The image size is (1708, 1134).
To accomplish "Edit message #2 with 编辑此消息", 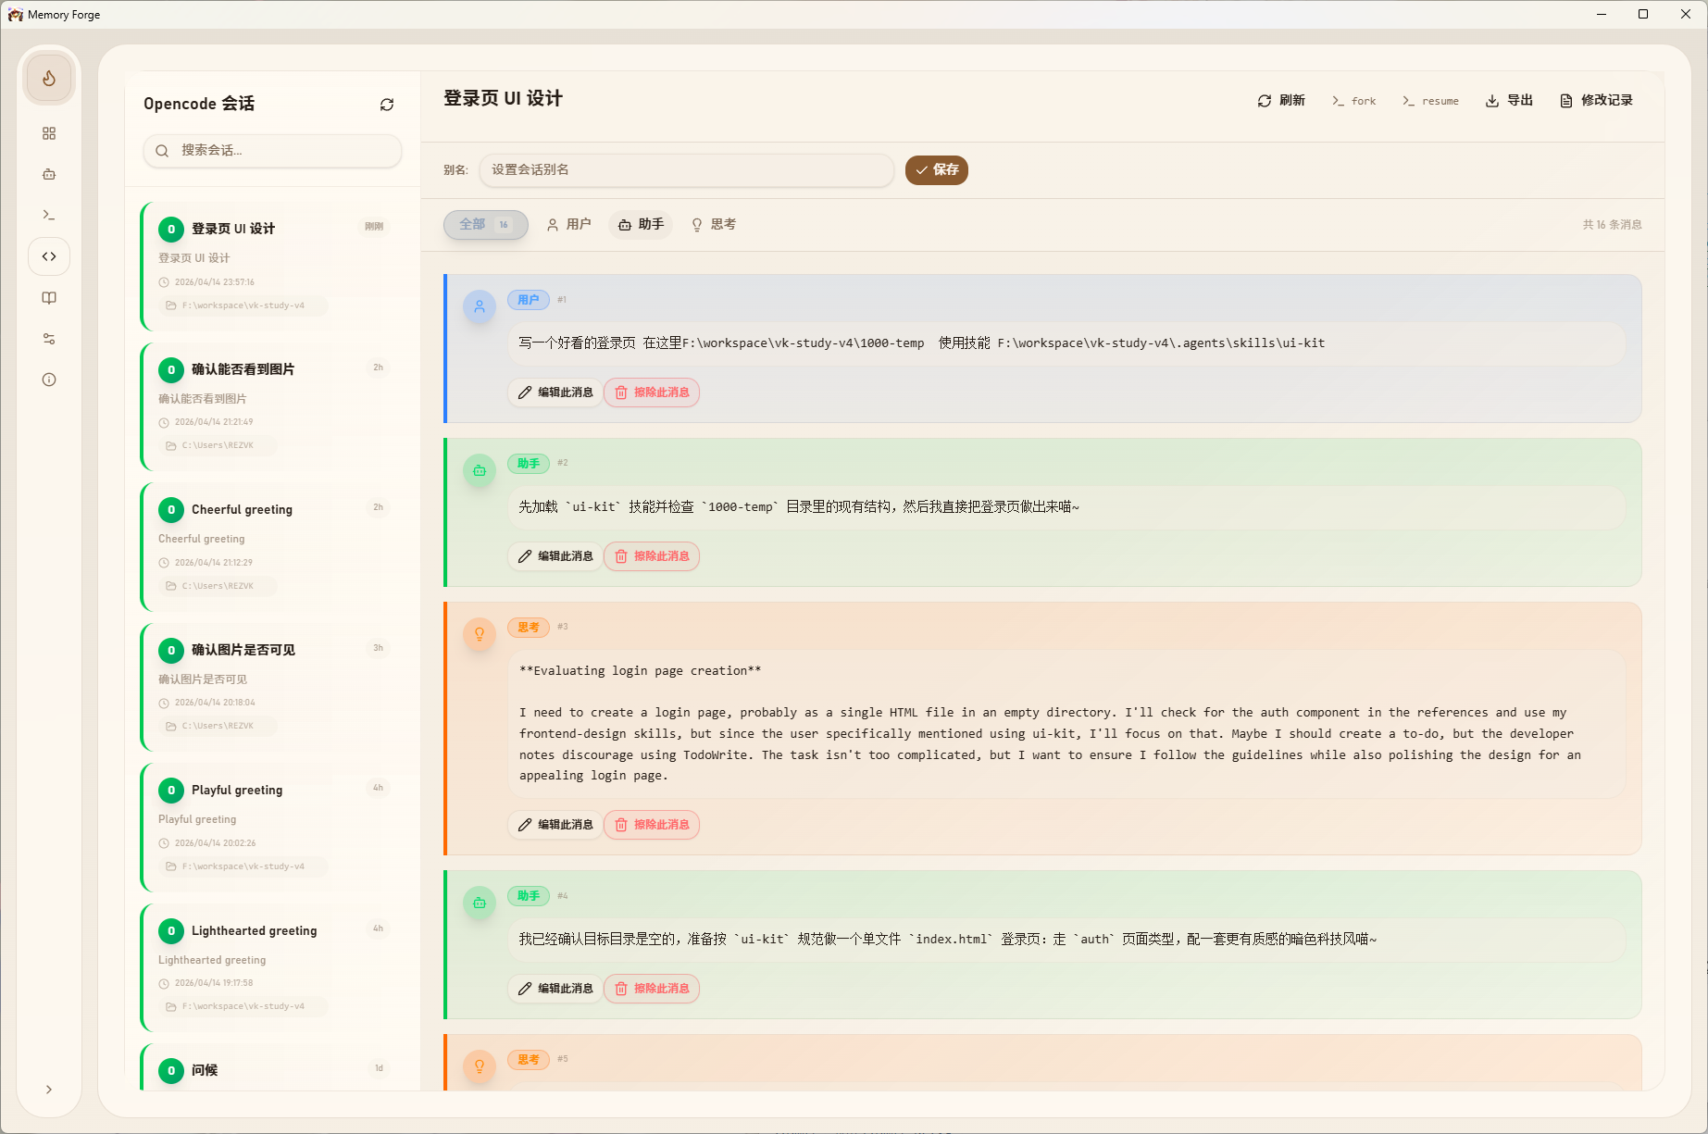I will pos(555,556).
